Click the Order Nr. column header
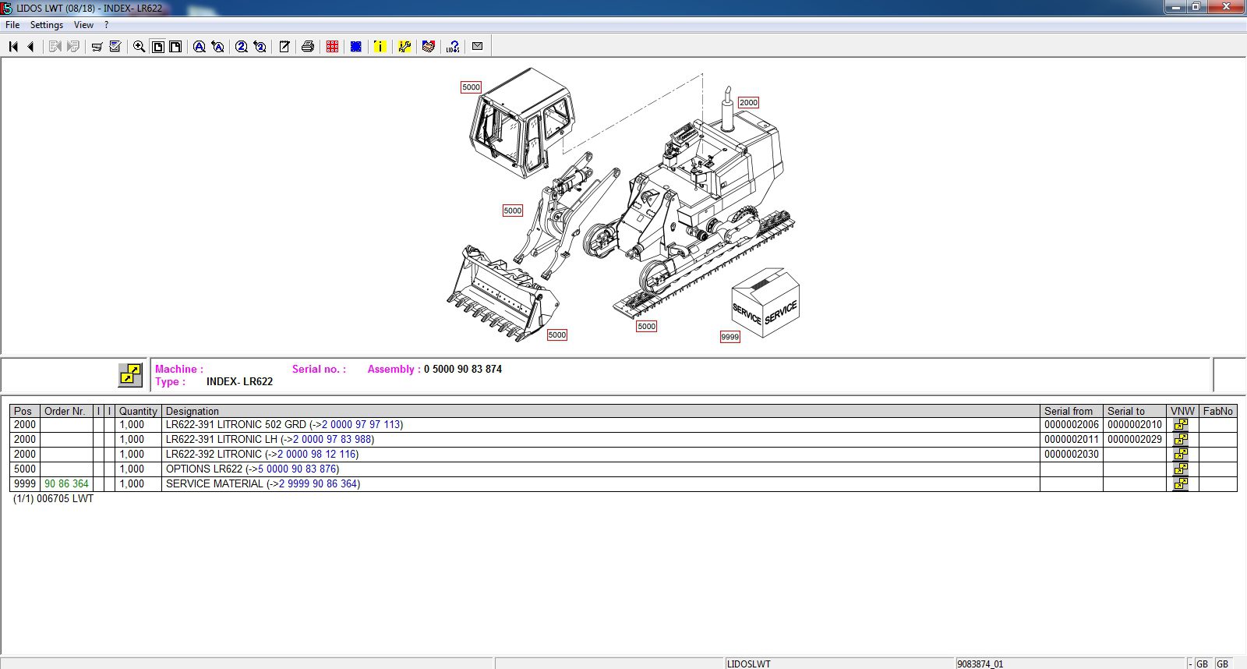This screenshot has width=1247, height=669. 65,411
